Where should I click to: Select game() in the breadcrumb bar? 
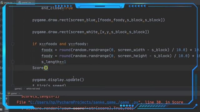18,89
